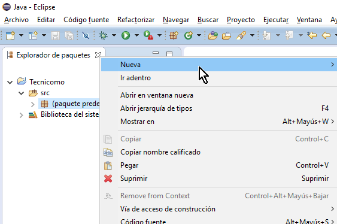Select the Tecnicomo project

[x=47, y=82]
